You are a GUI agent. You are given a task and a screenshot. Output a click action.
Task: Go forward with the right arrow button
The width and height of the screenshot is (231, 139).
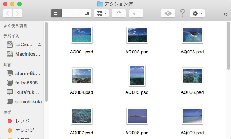click(x=17, y=13)
